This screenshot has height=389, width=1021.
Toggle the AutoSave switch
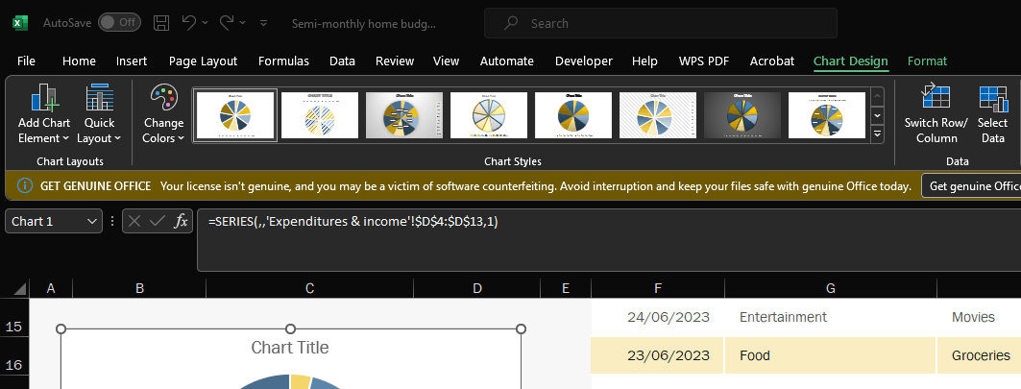119,22
